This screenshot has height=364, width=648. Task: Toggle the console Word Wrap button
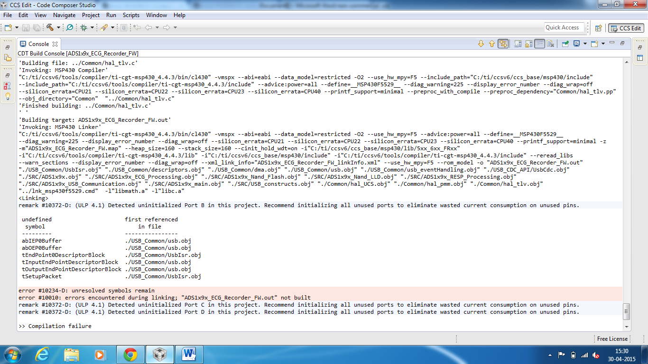coord(539,44)
